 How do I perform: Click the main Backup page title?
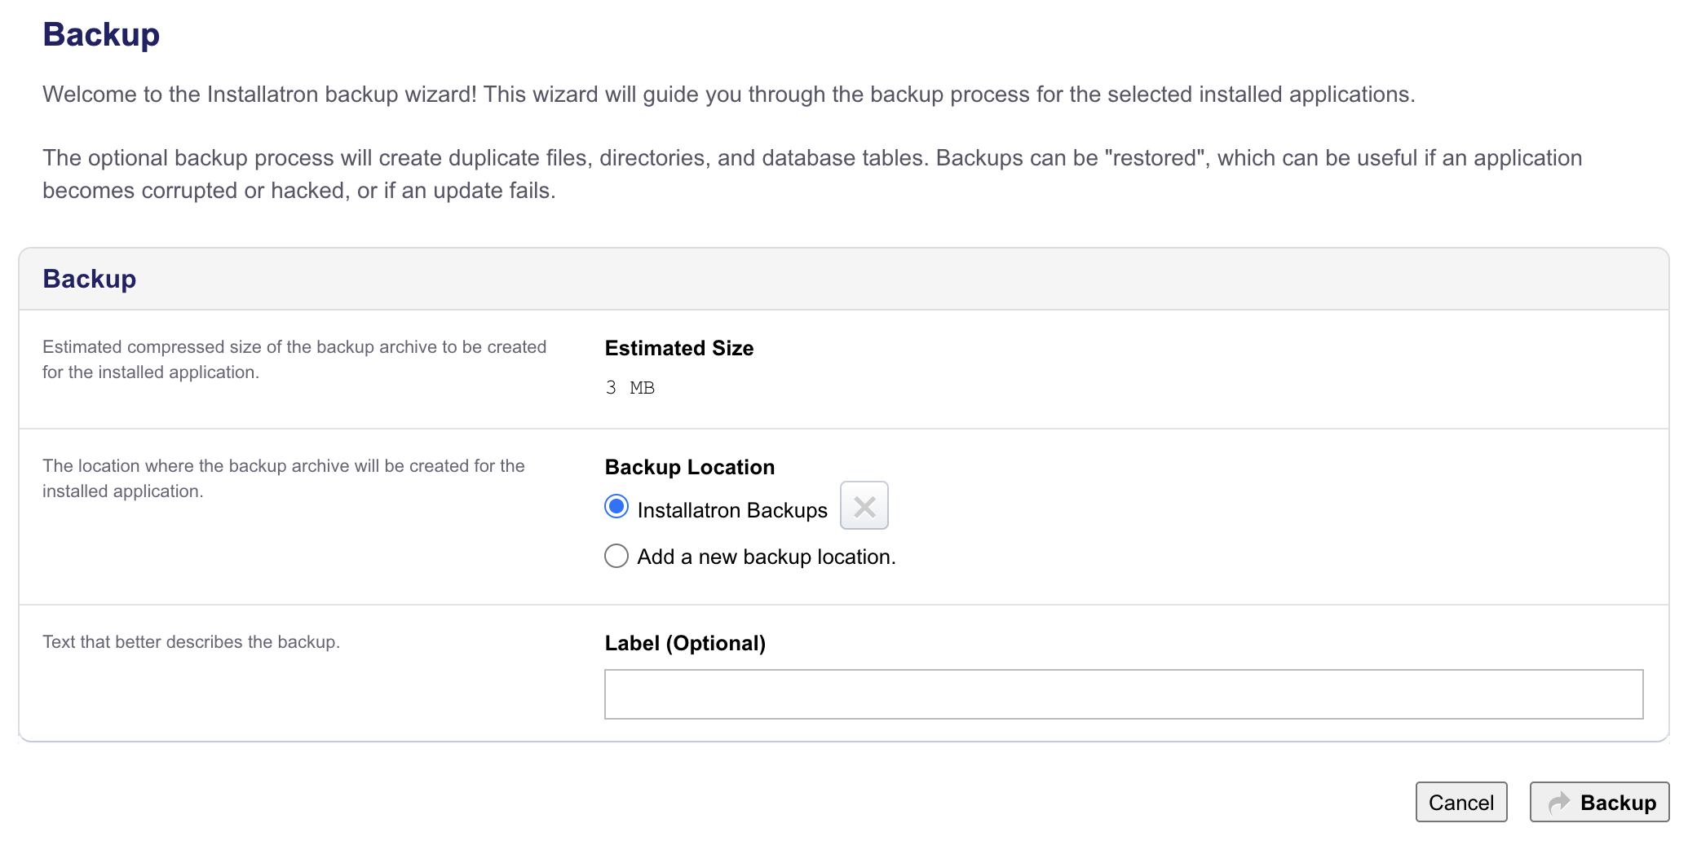pos(101,34)
